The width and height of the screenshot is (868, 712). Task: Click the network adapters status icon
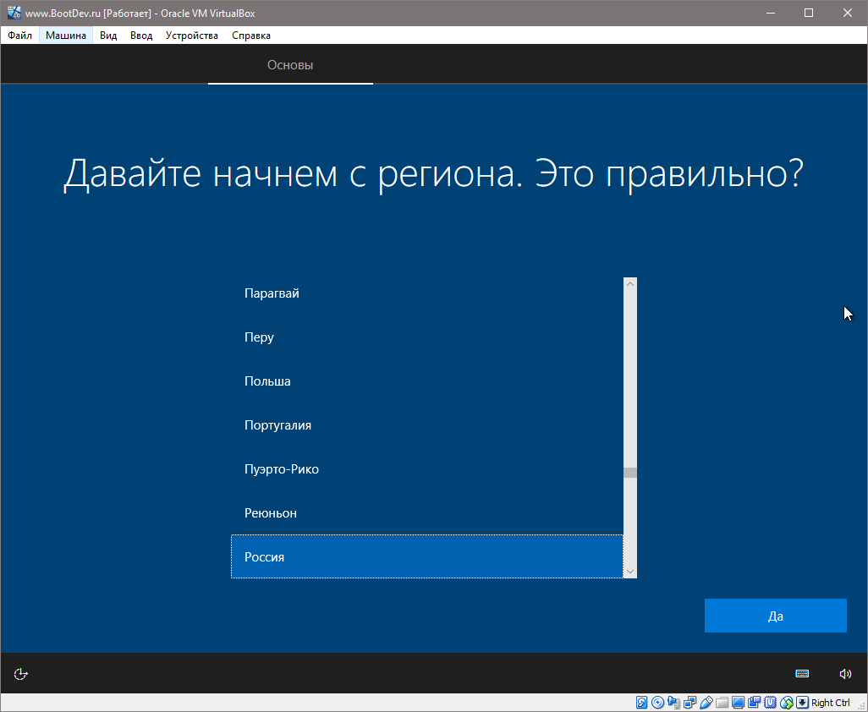point(689,703)
